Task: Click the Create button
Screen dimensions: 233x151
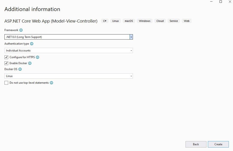Action: [x=218, y=144]
